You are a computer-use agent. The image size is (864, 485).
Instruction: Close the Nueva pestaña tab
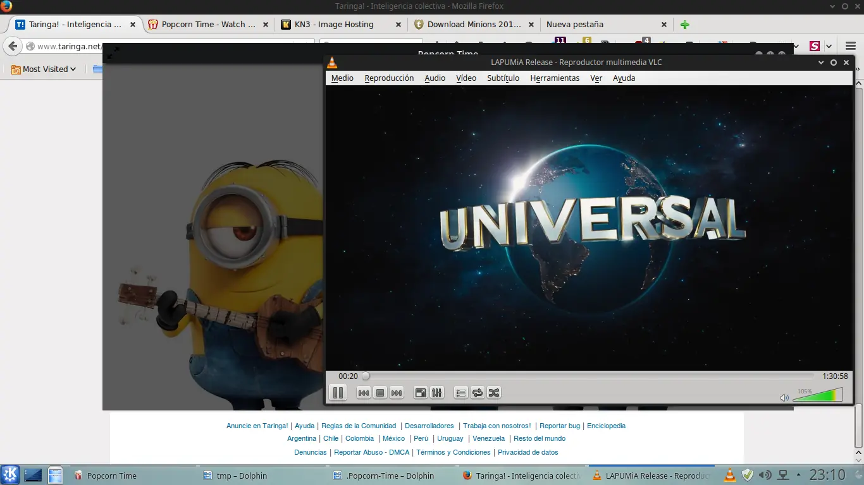664,25
